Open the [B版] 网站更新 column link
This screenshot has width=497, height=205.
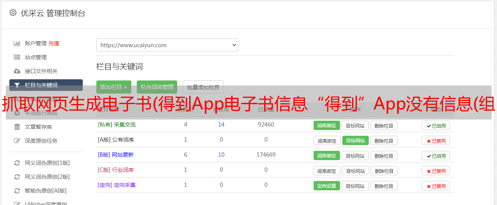click(116, 155)
